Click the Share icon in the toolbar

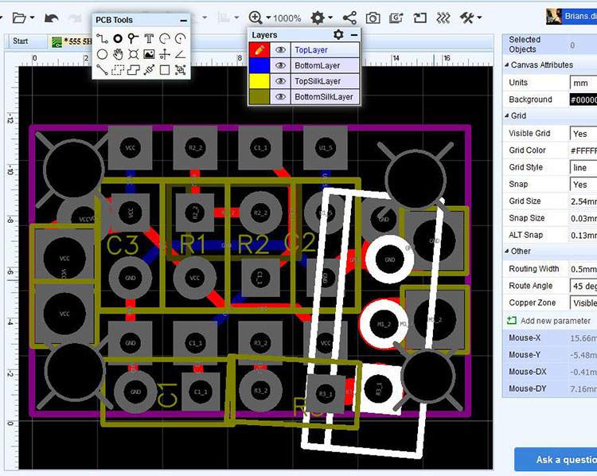click(349, 18)
